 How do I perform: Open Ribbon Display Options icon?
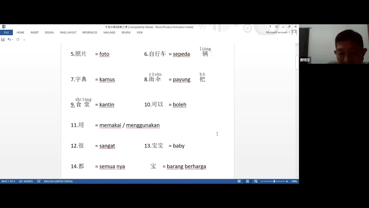coord(276,27)
